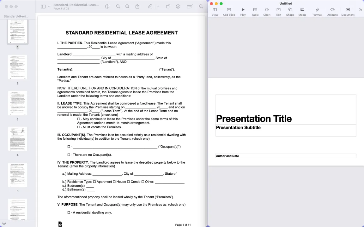Open the Format inspector in Keynote
The image size is (364, 227).
317,12
